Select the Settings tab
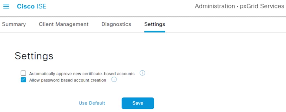 [x=155, y=24]
